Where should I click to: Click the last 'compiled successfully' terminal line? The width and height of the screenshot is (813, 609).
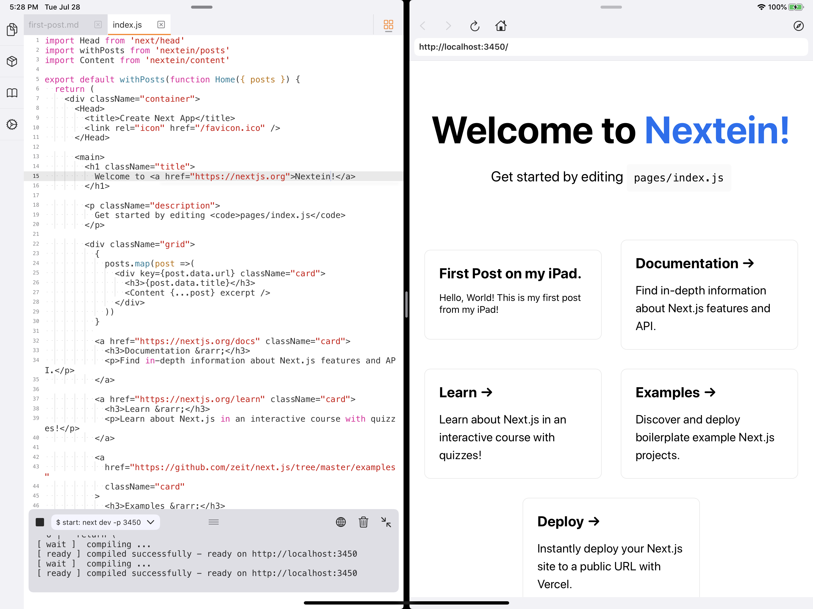click(x=197, y=573)
